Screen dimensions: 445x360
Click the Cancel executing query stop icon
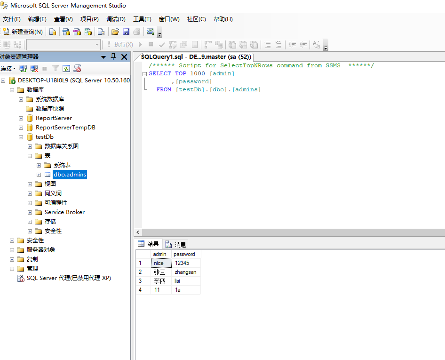(151, 44)
